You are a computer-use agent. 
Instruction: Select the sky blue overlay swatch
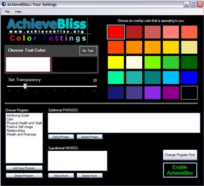171,78
